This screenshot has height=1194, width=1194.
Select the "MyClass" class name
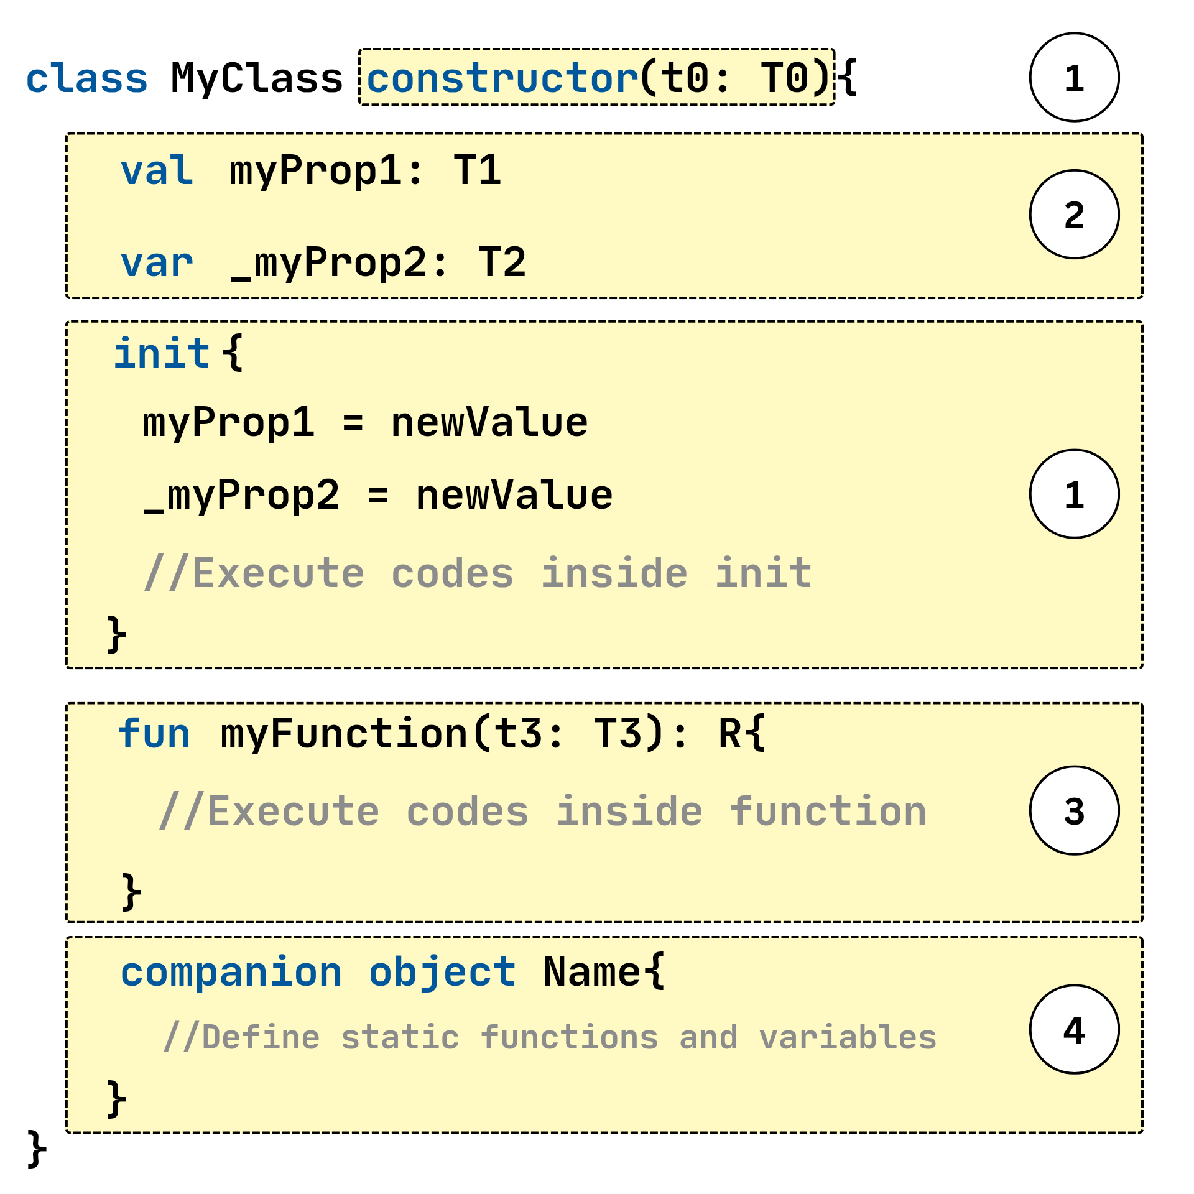coord(257,79)
